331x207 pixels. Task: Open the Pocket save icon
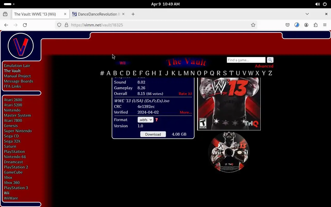click(288, 25)
